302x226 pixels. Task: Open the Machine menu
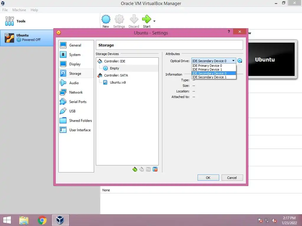tap(19, 10)
